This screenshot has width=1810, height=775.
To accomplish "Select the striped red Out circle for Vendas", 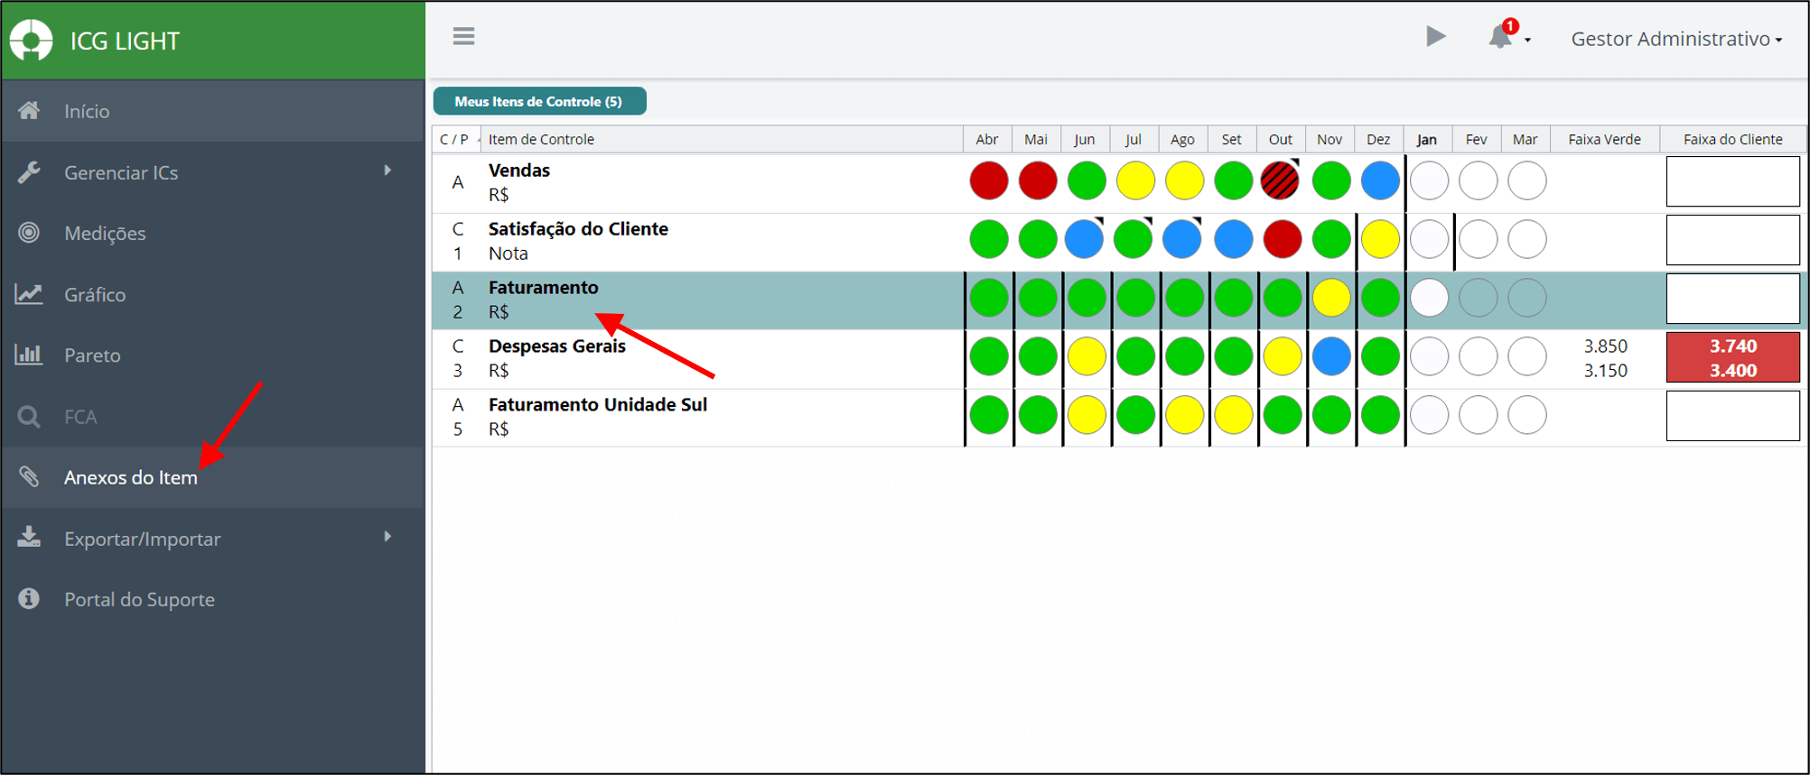I will click(x=1281, y=180).
